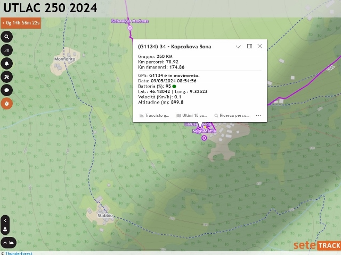This screenshot has height=255, width=341.
Task: Click the GPS G1134 è in movimento status
Action: pos(169,75)
